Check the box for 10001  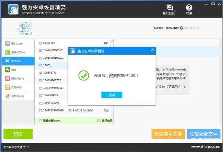click(40, 66)
